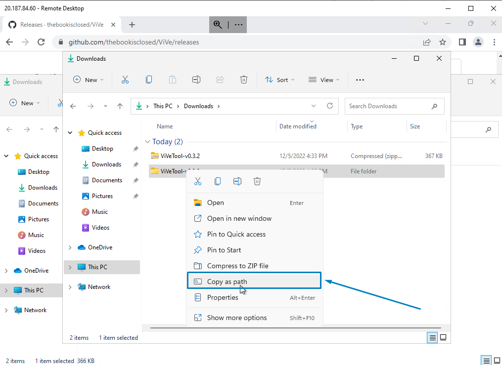Open the New dropdown in front window
Image resolution: width=502 pixels, height=365 pixels.
(x=89, y=80)
